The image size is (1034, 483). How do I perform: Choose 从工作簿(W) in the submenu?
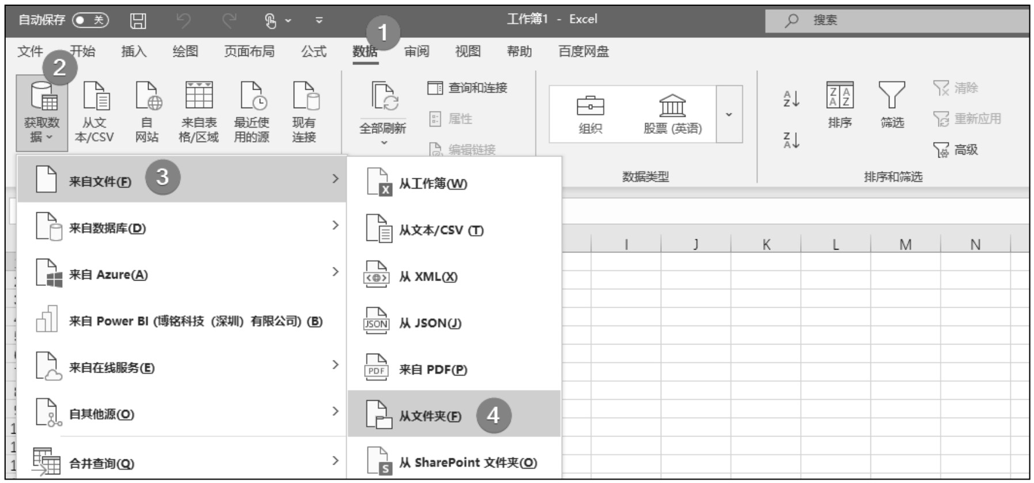pyautogui.click(x=454, y=183)
